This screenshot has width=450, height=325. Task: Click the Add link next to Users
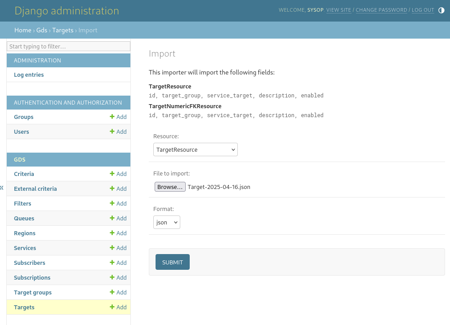pyautogui.click(x=118, y=132)
